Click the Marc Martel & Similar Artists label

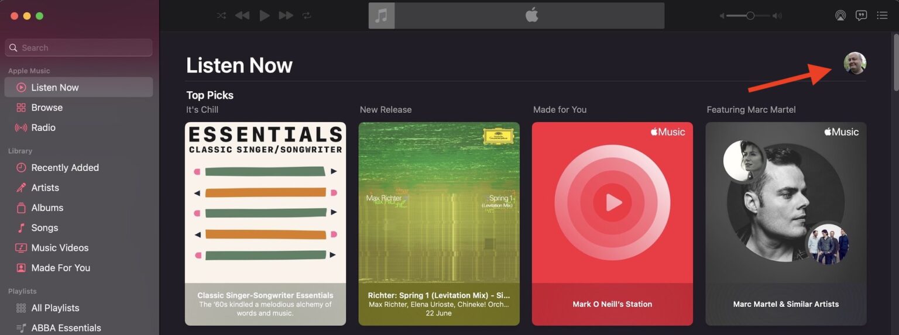[x=786, y=304]
